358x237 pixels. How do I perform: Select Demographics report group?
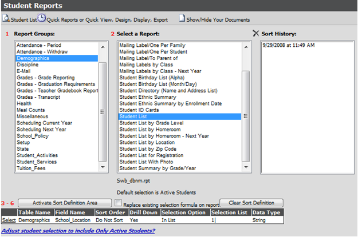pyautogui.click(x=57, y=58)
